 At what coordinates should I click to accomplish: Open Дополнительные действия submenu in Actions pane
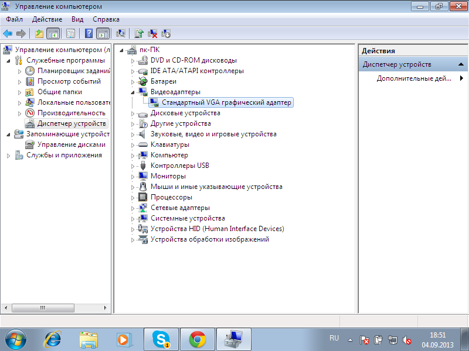click(413, 78)
